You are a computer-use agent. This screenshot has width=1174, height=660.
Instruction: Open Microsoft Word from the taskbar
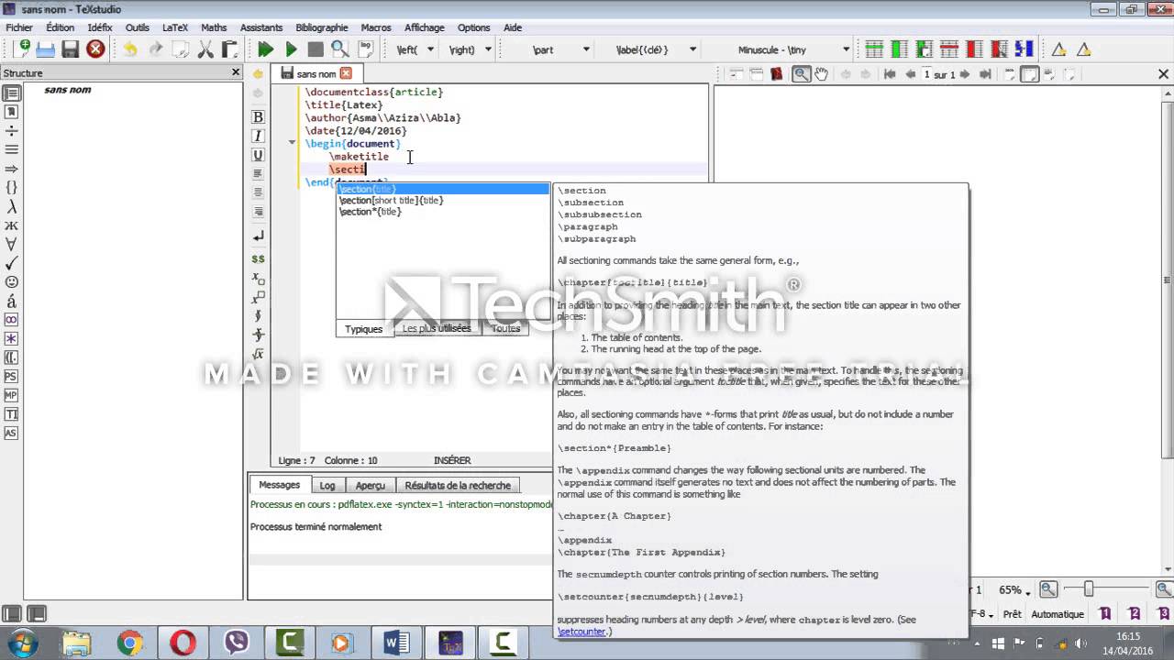(x=396, y=643)
